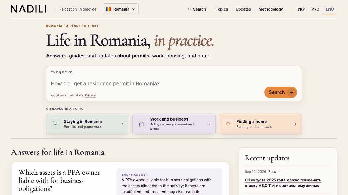Switch language to РУС

pos(315,9)
